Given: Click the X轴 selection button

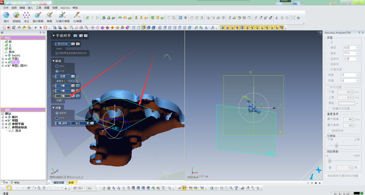Looking at the screenshot, I should tap(63, 86).
